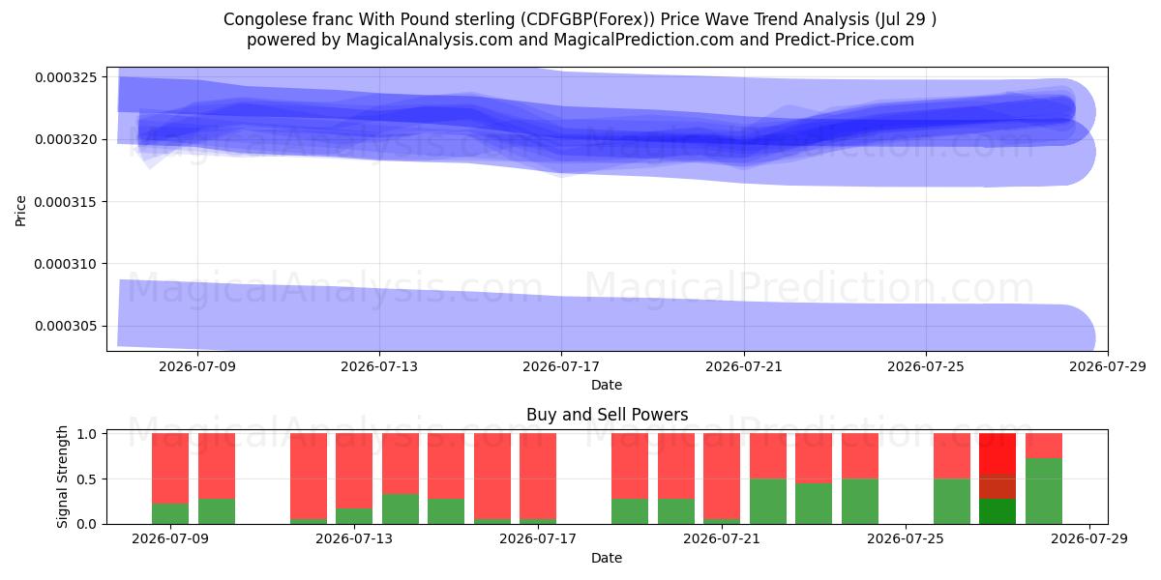The height and width of the screenshot is (580, 1161).
Task: Click 2026-07-17 on the price chart date axis
Action: click(561, 366)
